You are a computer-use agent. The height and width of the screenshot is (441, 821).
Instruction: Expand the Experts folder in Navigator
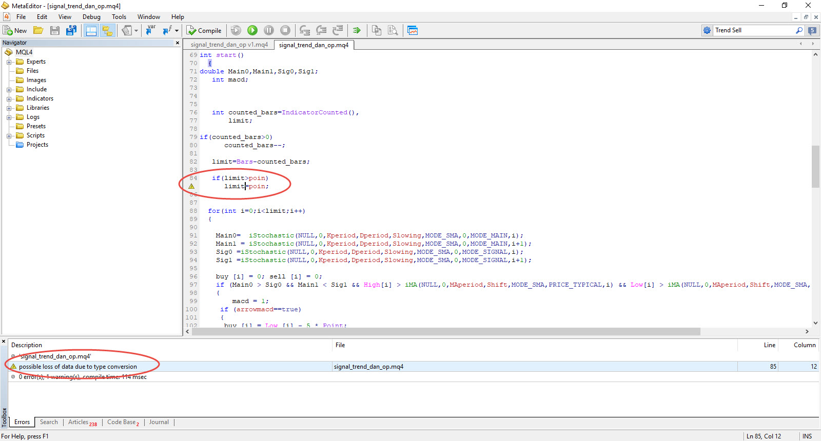point(9,62)
